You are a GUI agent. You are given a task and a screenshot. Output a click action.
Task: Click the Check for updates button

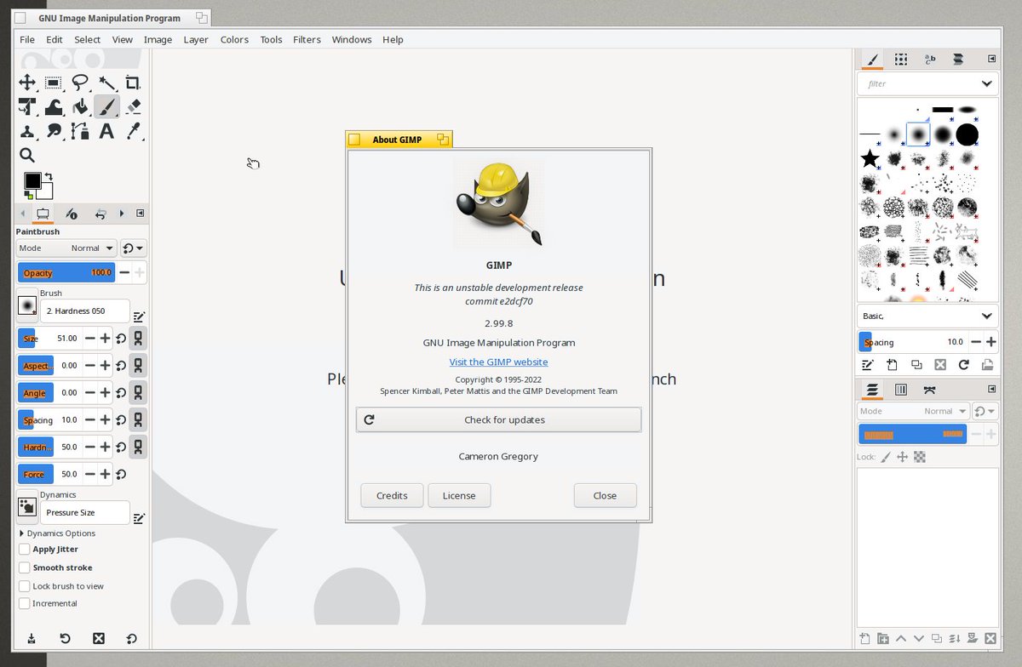[497, 419]
